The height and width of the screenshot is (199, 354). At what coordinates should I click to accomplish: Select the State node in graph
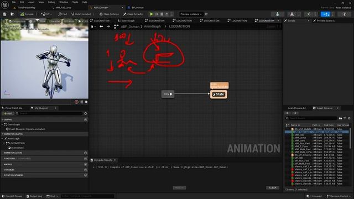[219, 95]
